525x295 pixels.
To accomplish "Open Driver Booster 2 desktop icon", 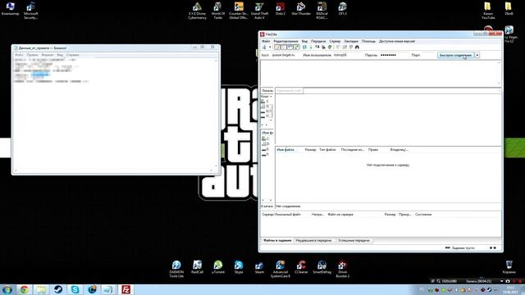I will (343, 269).
